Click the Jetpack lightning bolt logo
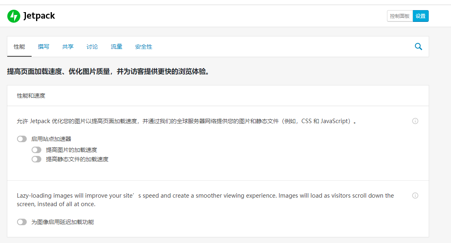The image size is (451, 243). 13,16
